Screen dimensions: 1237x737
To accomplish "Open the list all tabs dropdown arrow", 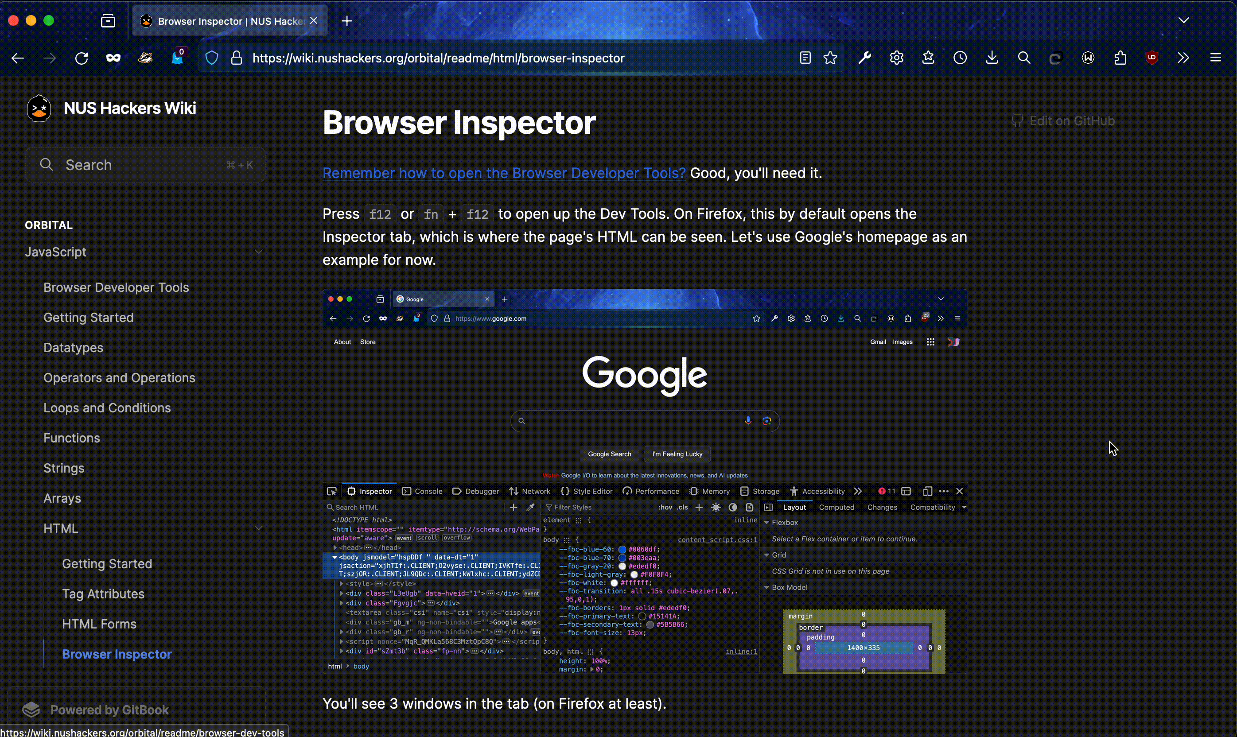I will 1183,20.
